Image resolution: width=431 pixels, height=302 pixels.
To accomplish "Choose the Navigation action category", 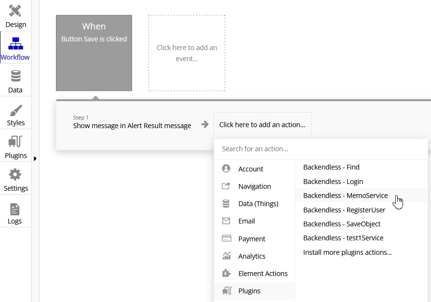I will pos(254,186).
